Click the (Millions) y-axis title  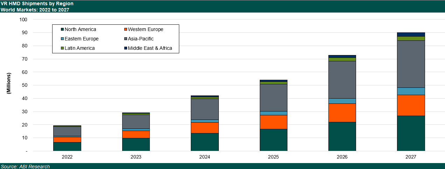9,83
